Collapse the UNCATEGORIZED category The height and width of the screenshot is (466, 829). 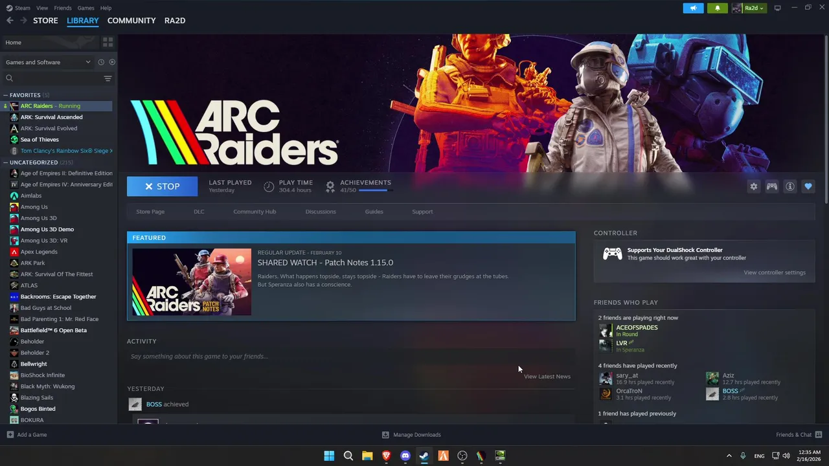[x=5, y=162]
